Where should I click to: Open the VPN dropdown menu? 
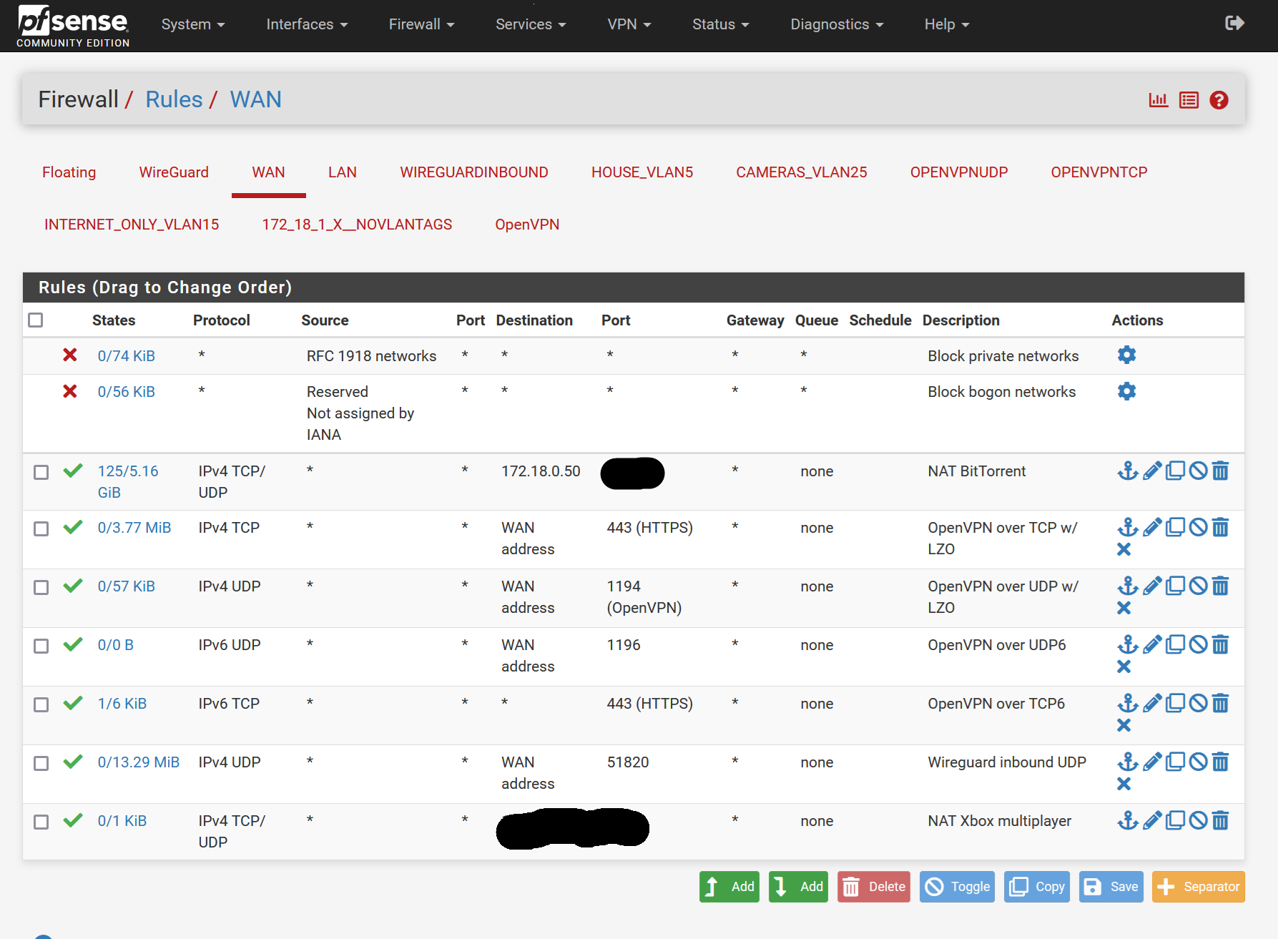[629, 24]
